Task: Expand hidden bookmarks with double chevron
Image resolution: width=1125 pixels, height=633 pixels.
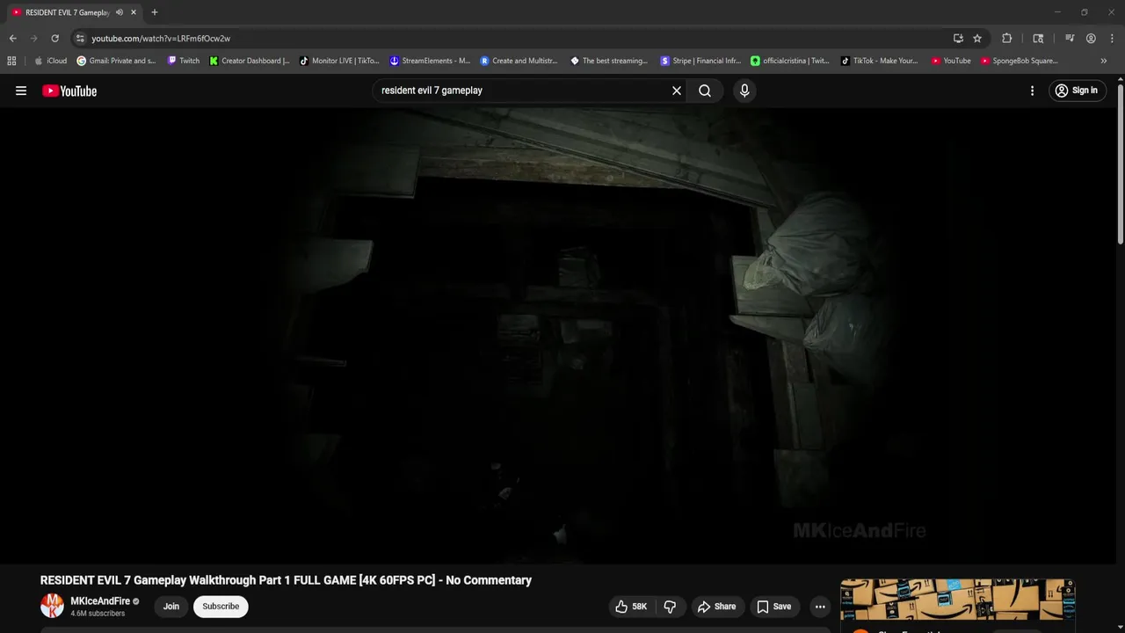Action: 1104,61
